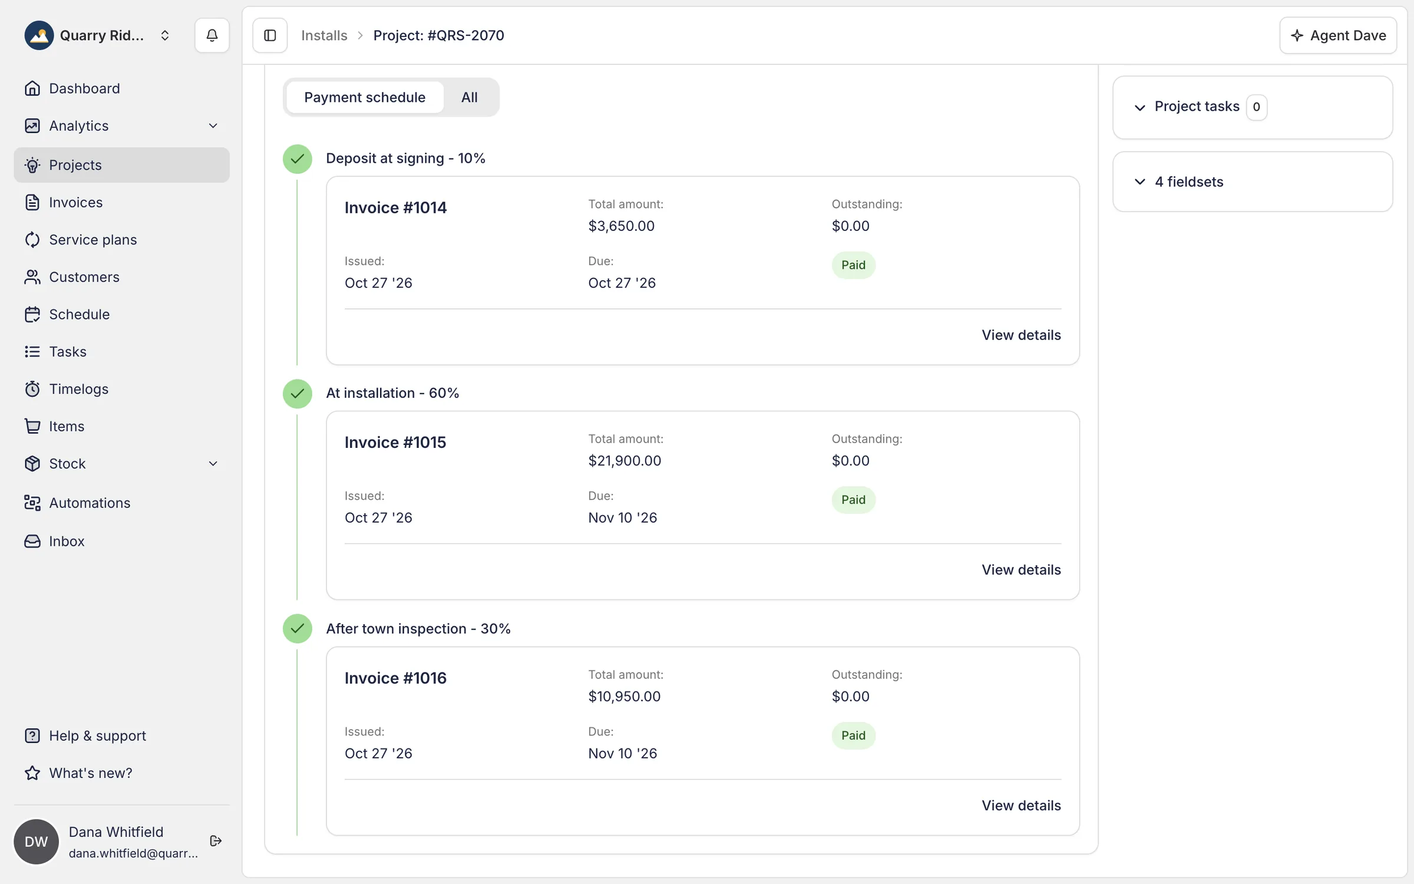This screenshot has width=1414, height=884.
Task: Click Paid badge on Invoice #1014
Action: tap(853, 265)
